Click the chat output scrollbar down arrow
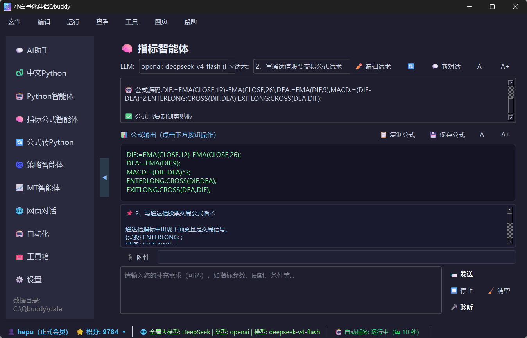This screenshot has width=527, height=338. tap(511, 117)
